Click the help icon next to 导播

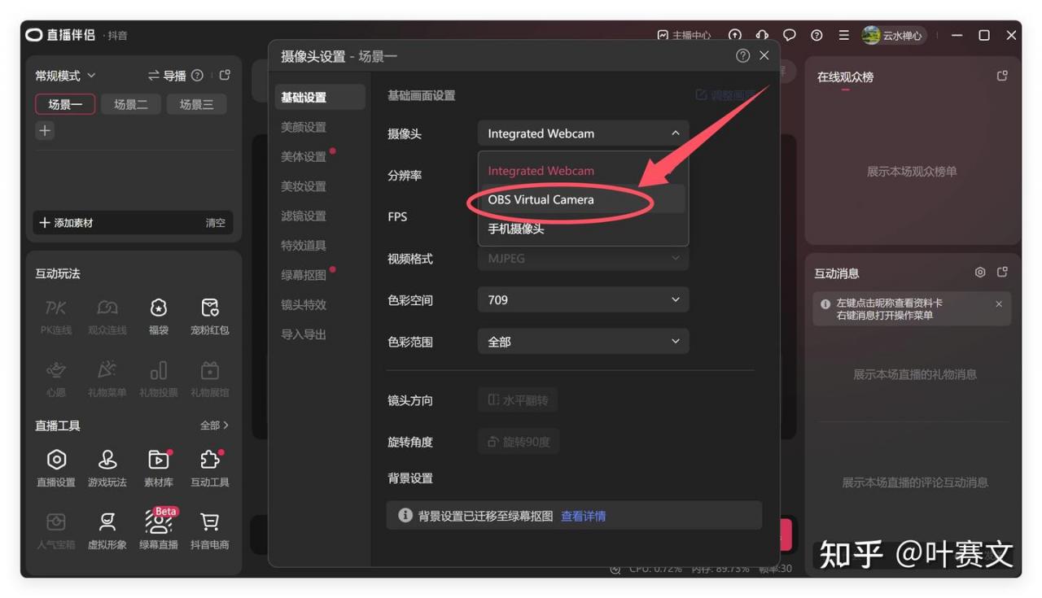[197, 75]
